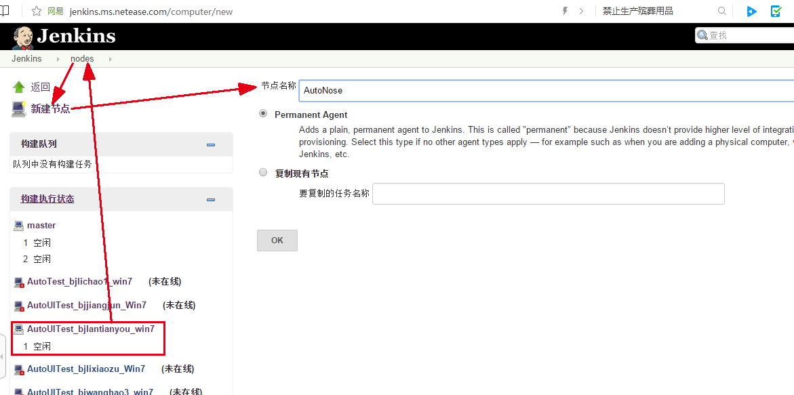The image size is (794, 395).
Task: Click offline icon beside AutoTest_bjlichao1_win7
Action: click(x=19, y=283)
